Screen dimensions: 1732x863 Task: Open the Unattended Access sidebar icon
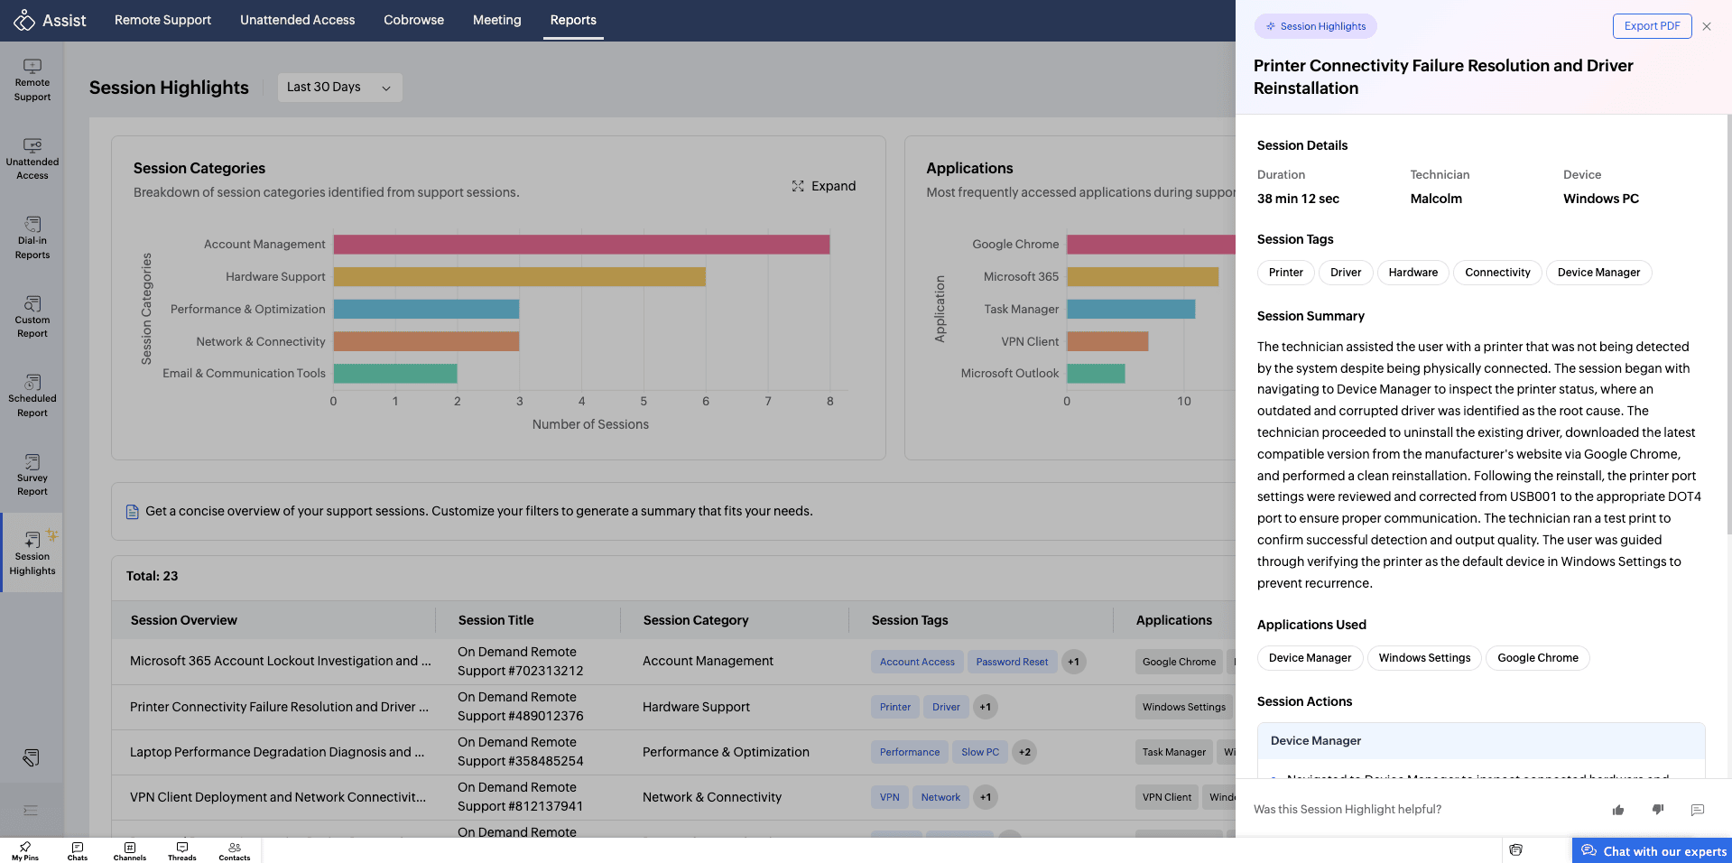[32, 159]
